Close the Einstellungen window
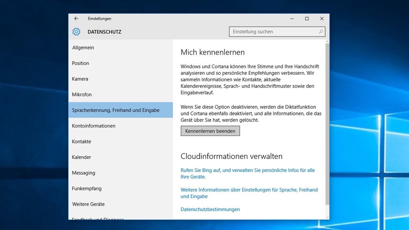Image resolution: width=409 pixels, height=230 pixels. [x=322, y=18]
